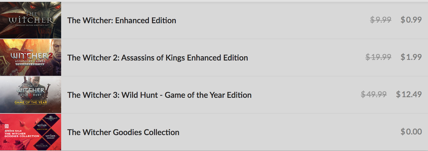Select The Witcher 2: Assassins of Kings title

(157, 58)
